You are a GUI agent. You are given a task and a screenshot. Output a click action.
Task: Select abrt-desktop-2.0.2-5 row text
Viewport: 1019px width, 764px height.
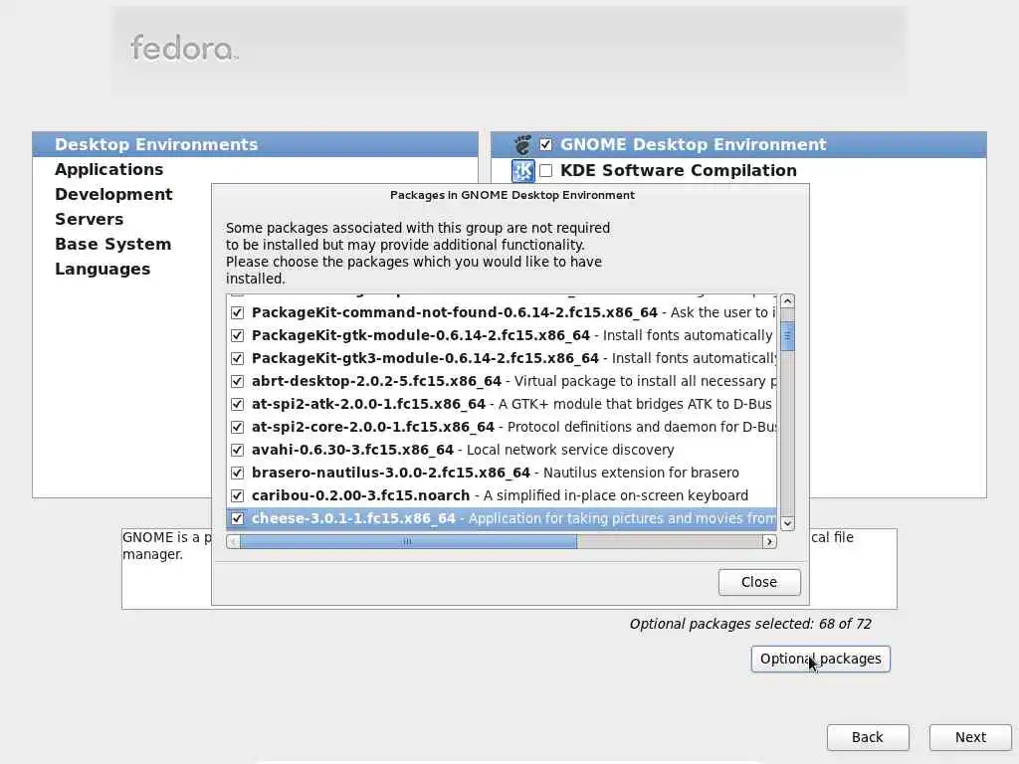[513, 381]
